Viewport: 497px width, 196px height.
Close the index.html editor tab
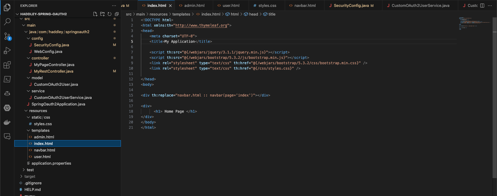(x=170, y=6)
